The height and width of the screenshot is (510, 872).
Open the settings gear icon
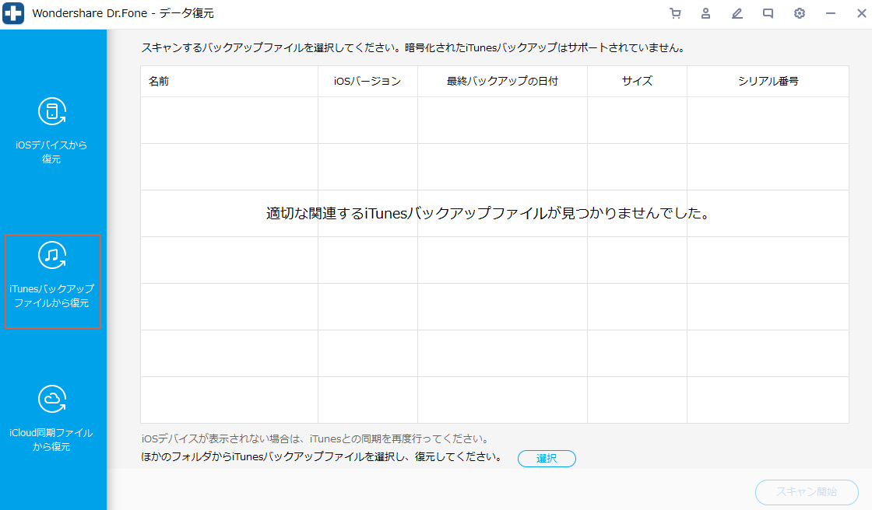[x=799, y=13]
